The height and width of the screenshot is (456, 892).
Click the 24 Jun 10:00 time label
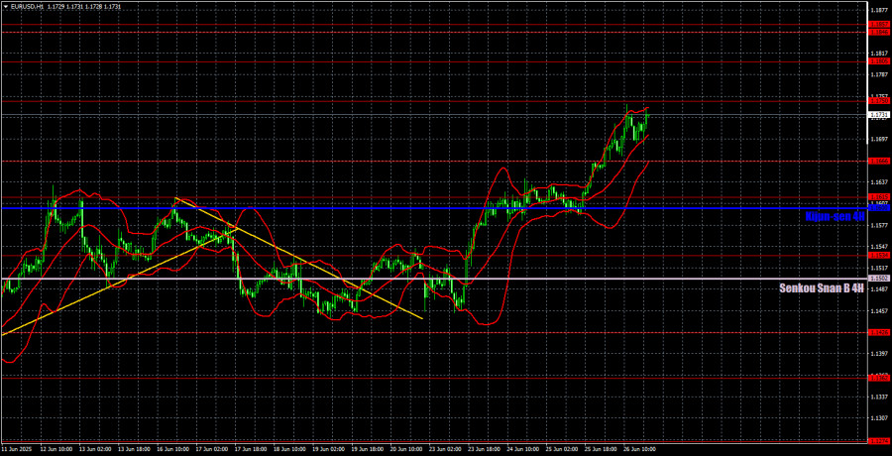[524, 449]
